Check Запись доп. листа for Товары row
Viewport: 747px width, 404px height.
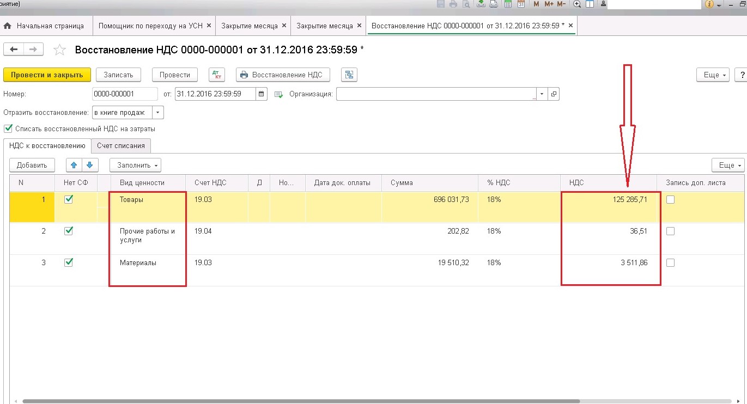[x=670, y=200]
